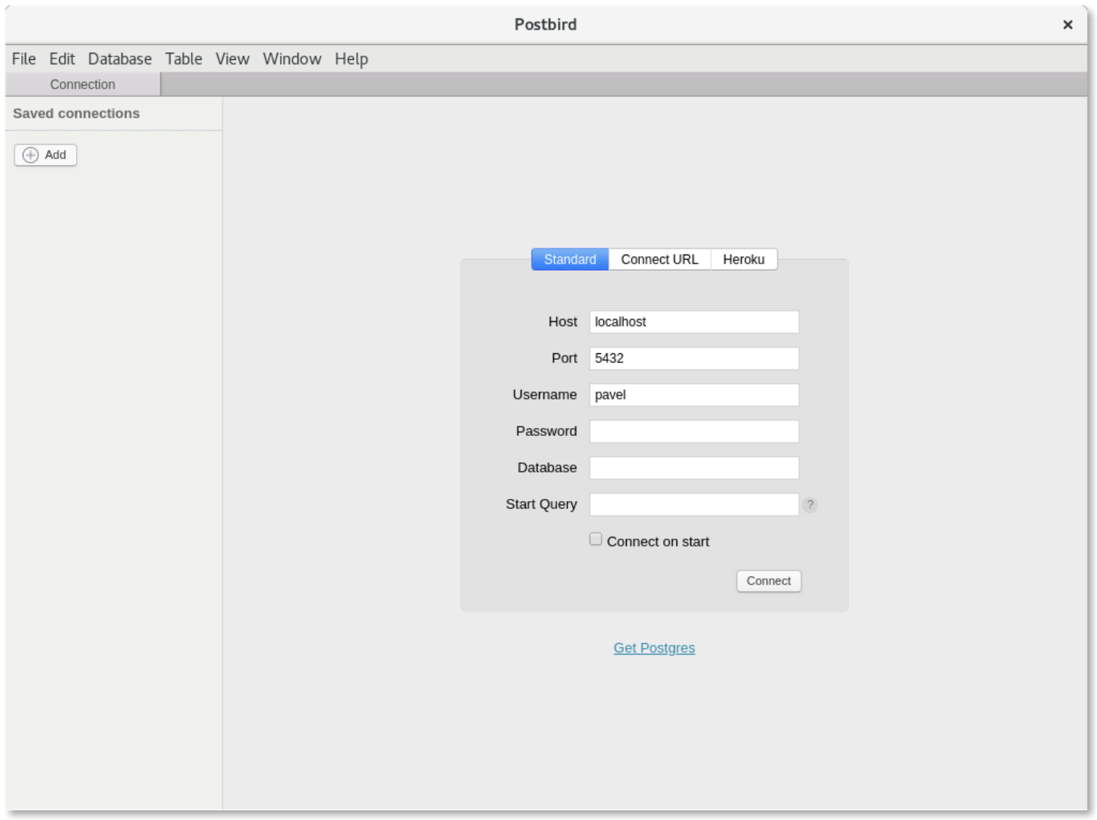Screen dimensions: 1097x820
Task: Open the Database menu
Action: [120, 59]
